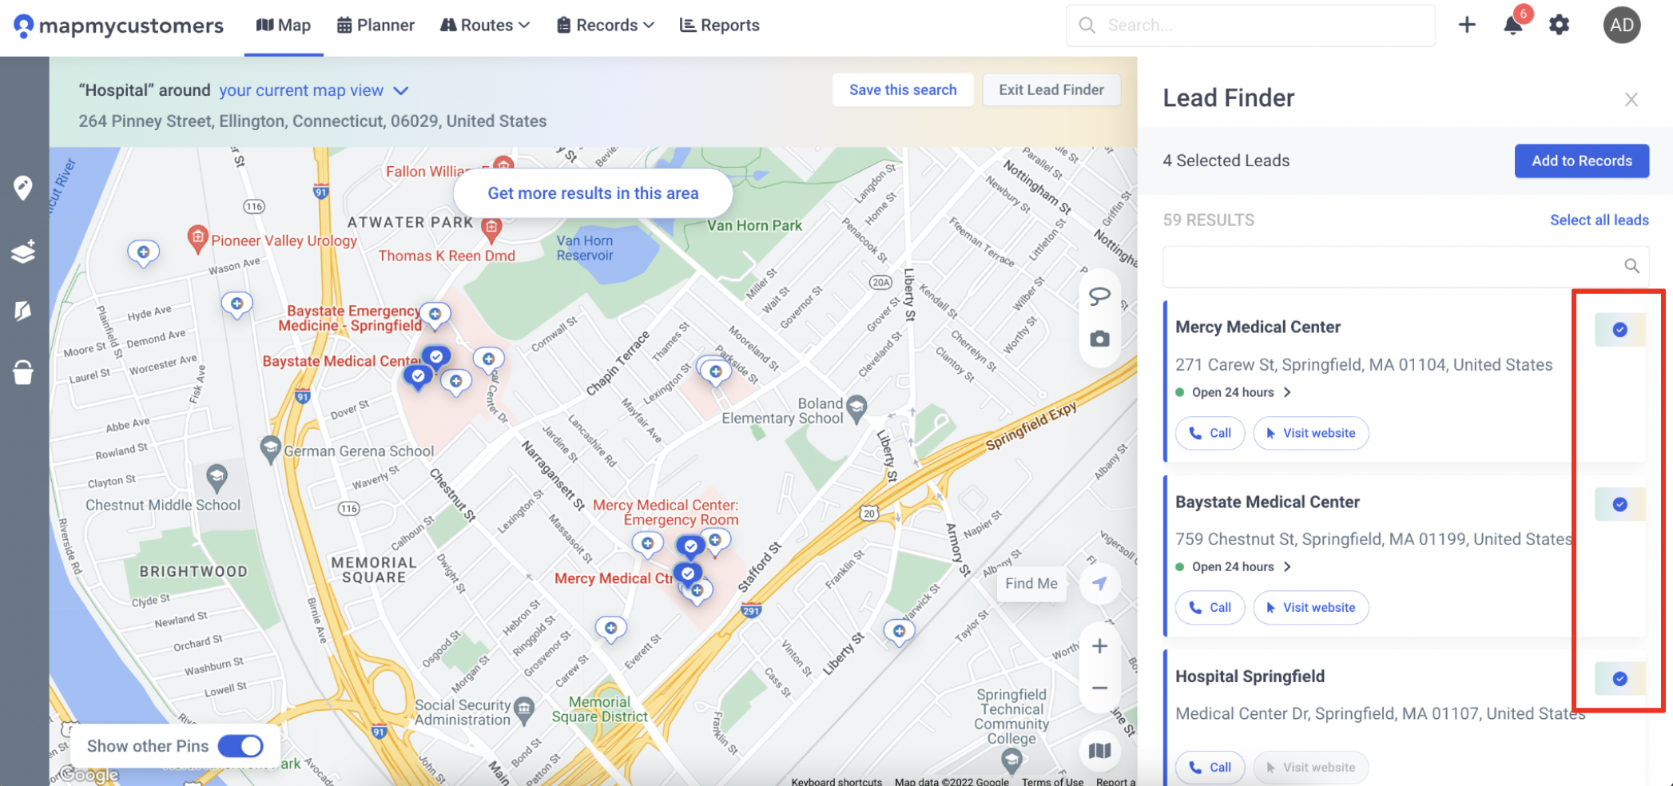Viewport: 1673px width, 786px height.
Task: Click the Find Me label
Action: click(1031, 584)
